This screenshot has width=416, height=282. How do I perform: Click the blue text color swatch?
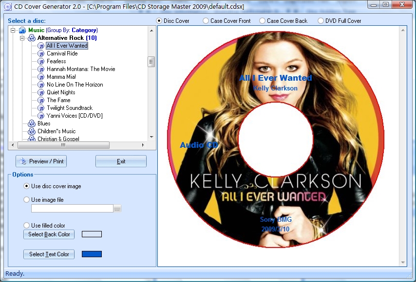(92, 254)
